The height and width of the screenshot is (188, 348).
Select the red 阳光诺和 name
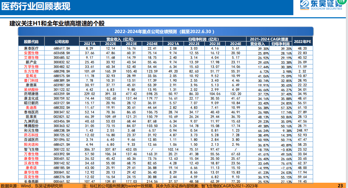coord(31,144)
